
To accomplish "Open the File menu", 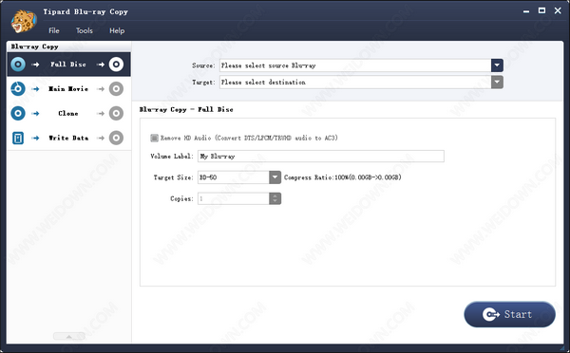I will point(54,31).
